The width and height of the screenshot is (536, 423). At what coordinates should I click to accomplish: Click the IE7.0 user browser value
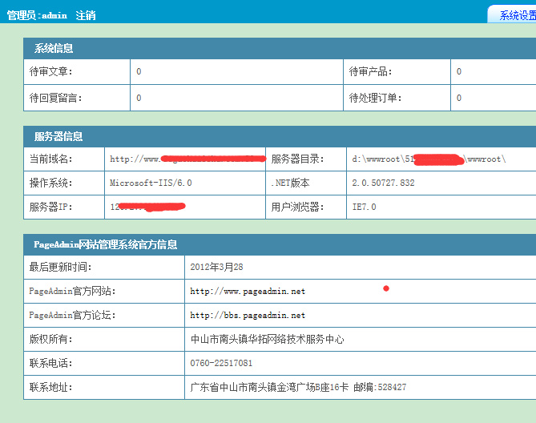pyautogui.click(x=364, y=207)
